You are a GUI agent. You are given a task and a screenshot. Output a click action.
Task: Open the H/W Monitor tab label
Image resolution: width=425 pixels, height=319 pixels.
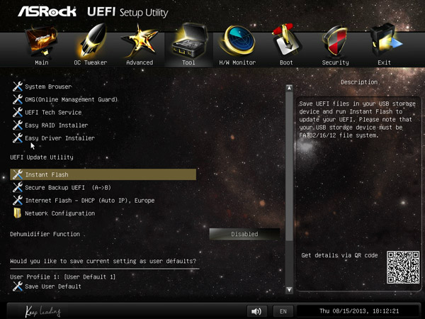pos(237,62)
